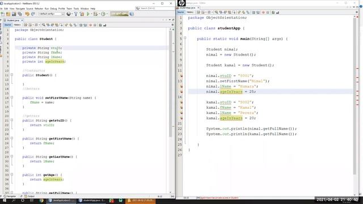Click the Build Project hammer icon
The image size is (363, 204).
click(75, 14)
